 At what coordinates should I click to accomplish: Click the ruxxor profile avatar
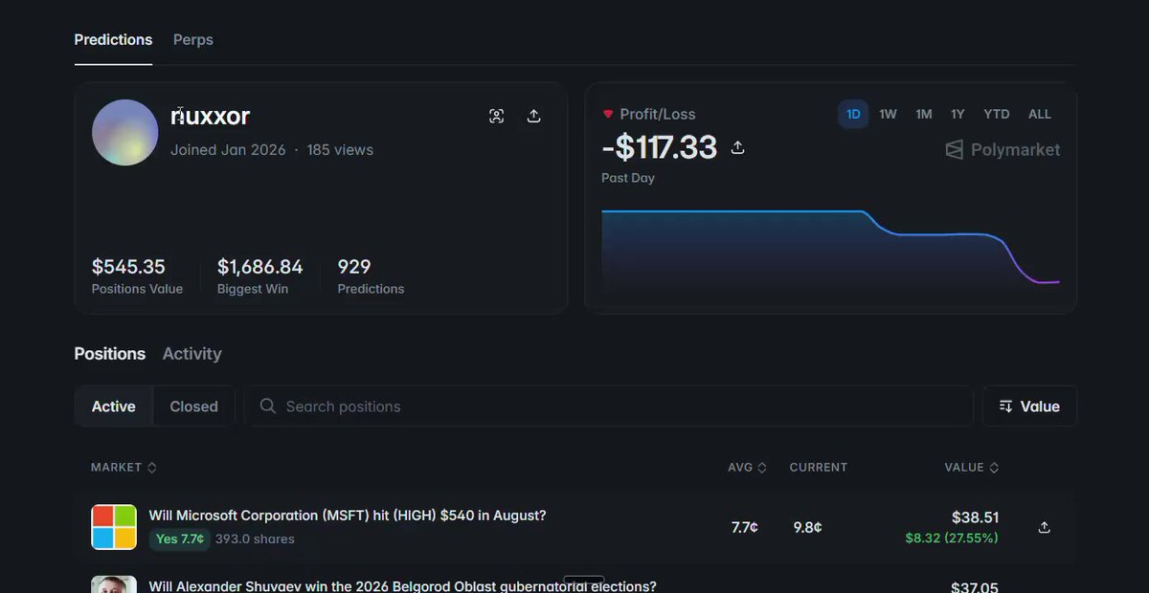click(x=125, y=133)
